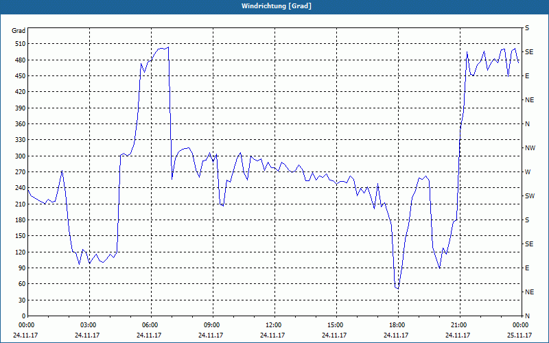Click the SW compass label on right axis

coord(530,196)
